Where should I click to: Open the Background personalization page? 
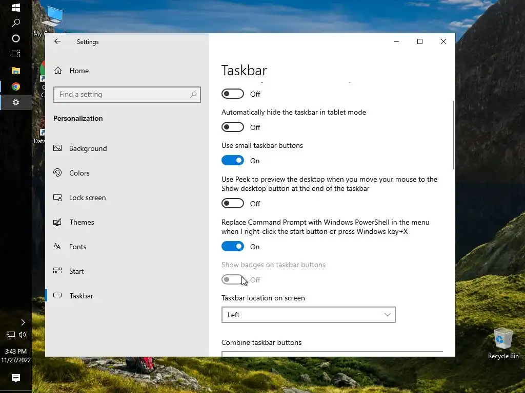tap(80, 148)
